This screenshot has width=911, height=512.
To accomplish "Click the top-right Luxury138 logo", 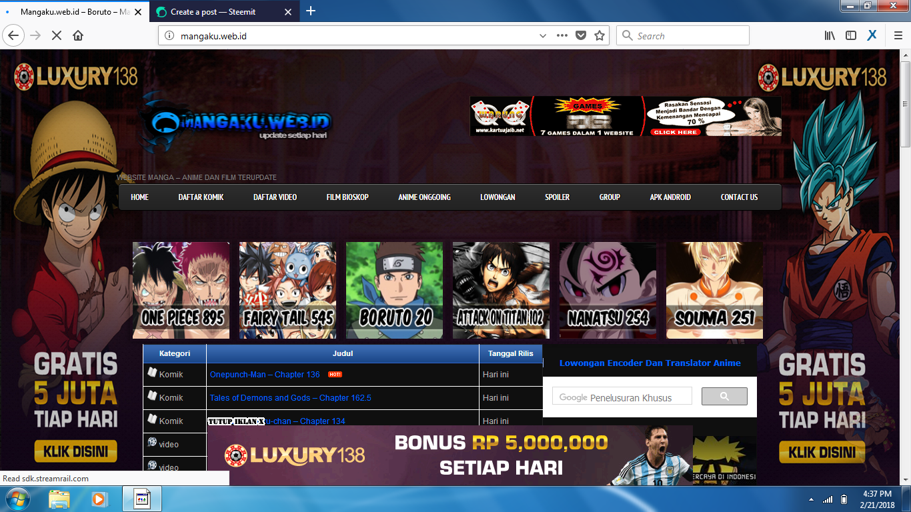I will click(x=822, y=77).
